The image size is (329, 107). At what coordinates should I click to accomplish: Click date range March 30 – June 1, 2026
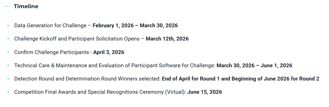[254, 65]
